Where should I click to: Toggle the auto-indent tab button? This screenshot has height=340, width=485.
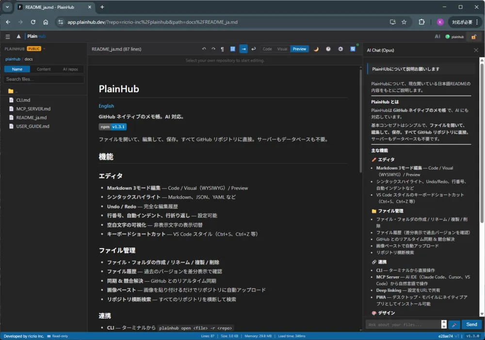tap(243, 49)
